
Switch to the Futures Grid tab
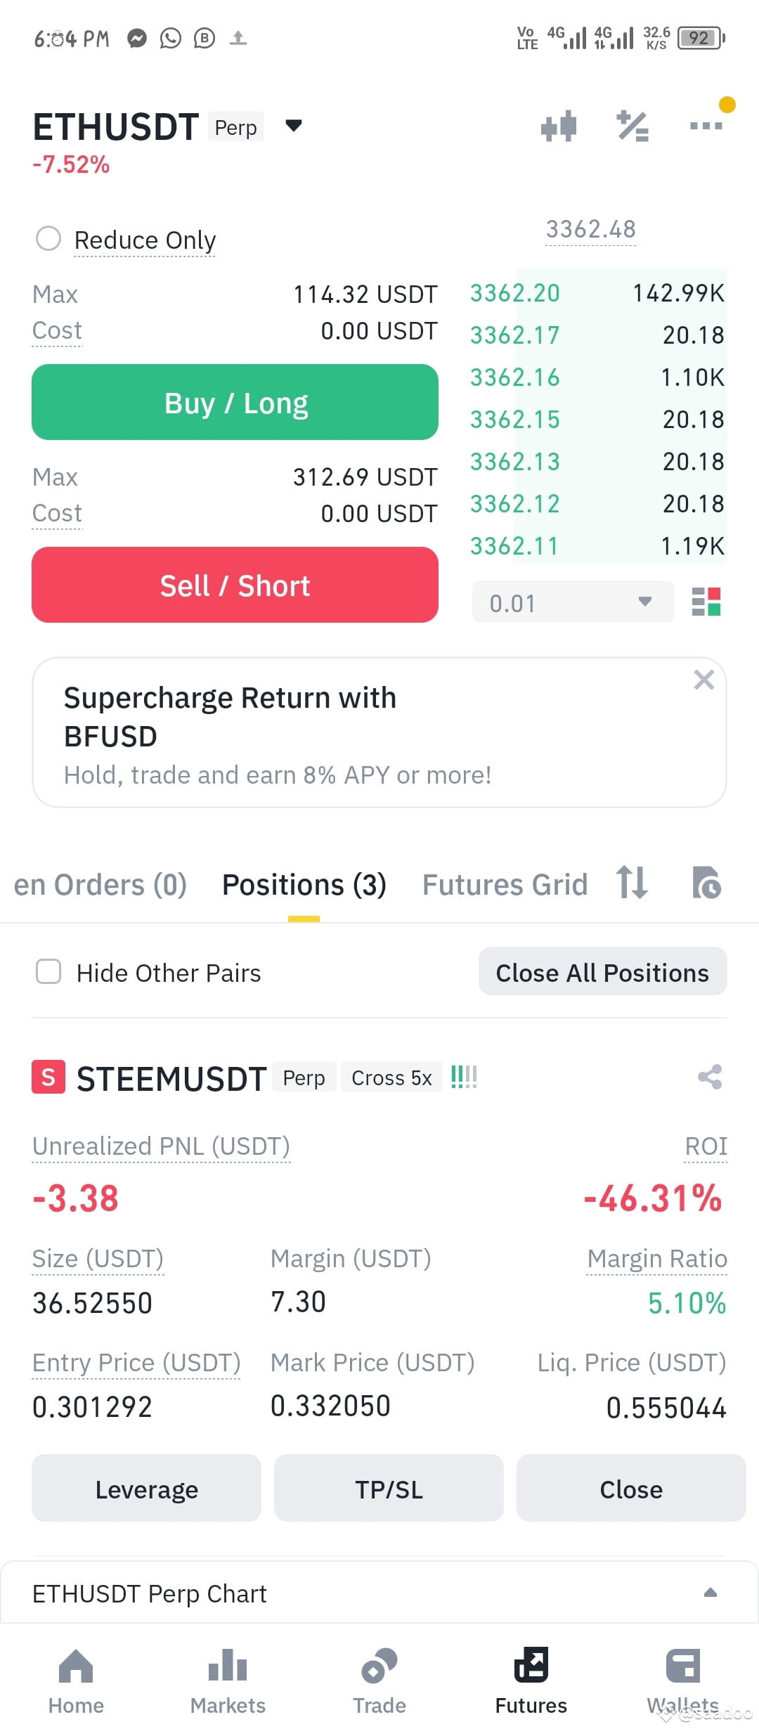click(x=505, y=885)
